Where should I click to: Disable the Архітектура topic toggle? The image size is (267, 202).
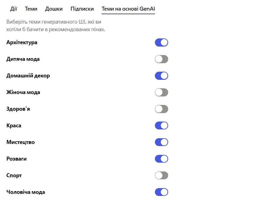point(161,42)
